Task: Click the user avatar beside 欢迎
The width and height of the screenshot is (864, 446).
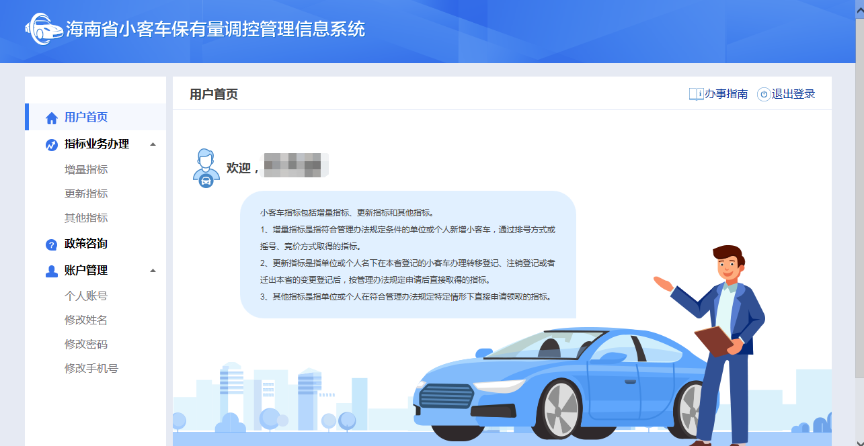Action: tap(206, 168)
